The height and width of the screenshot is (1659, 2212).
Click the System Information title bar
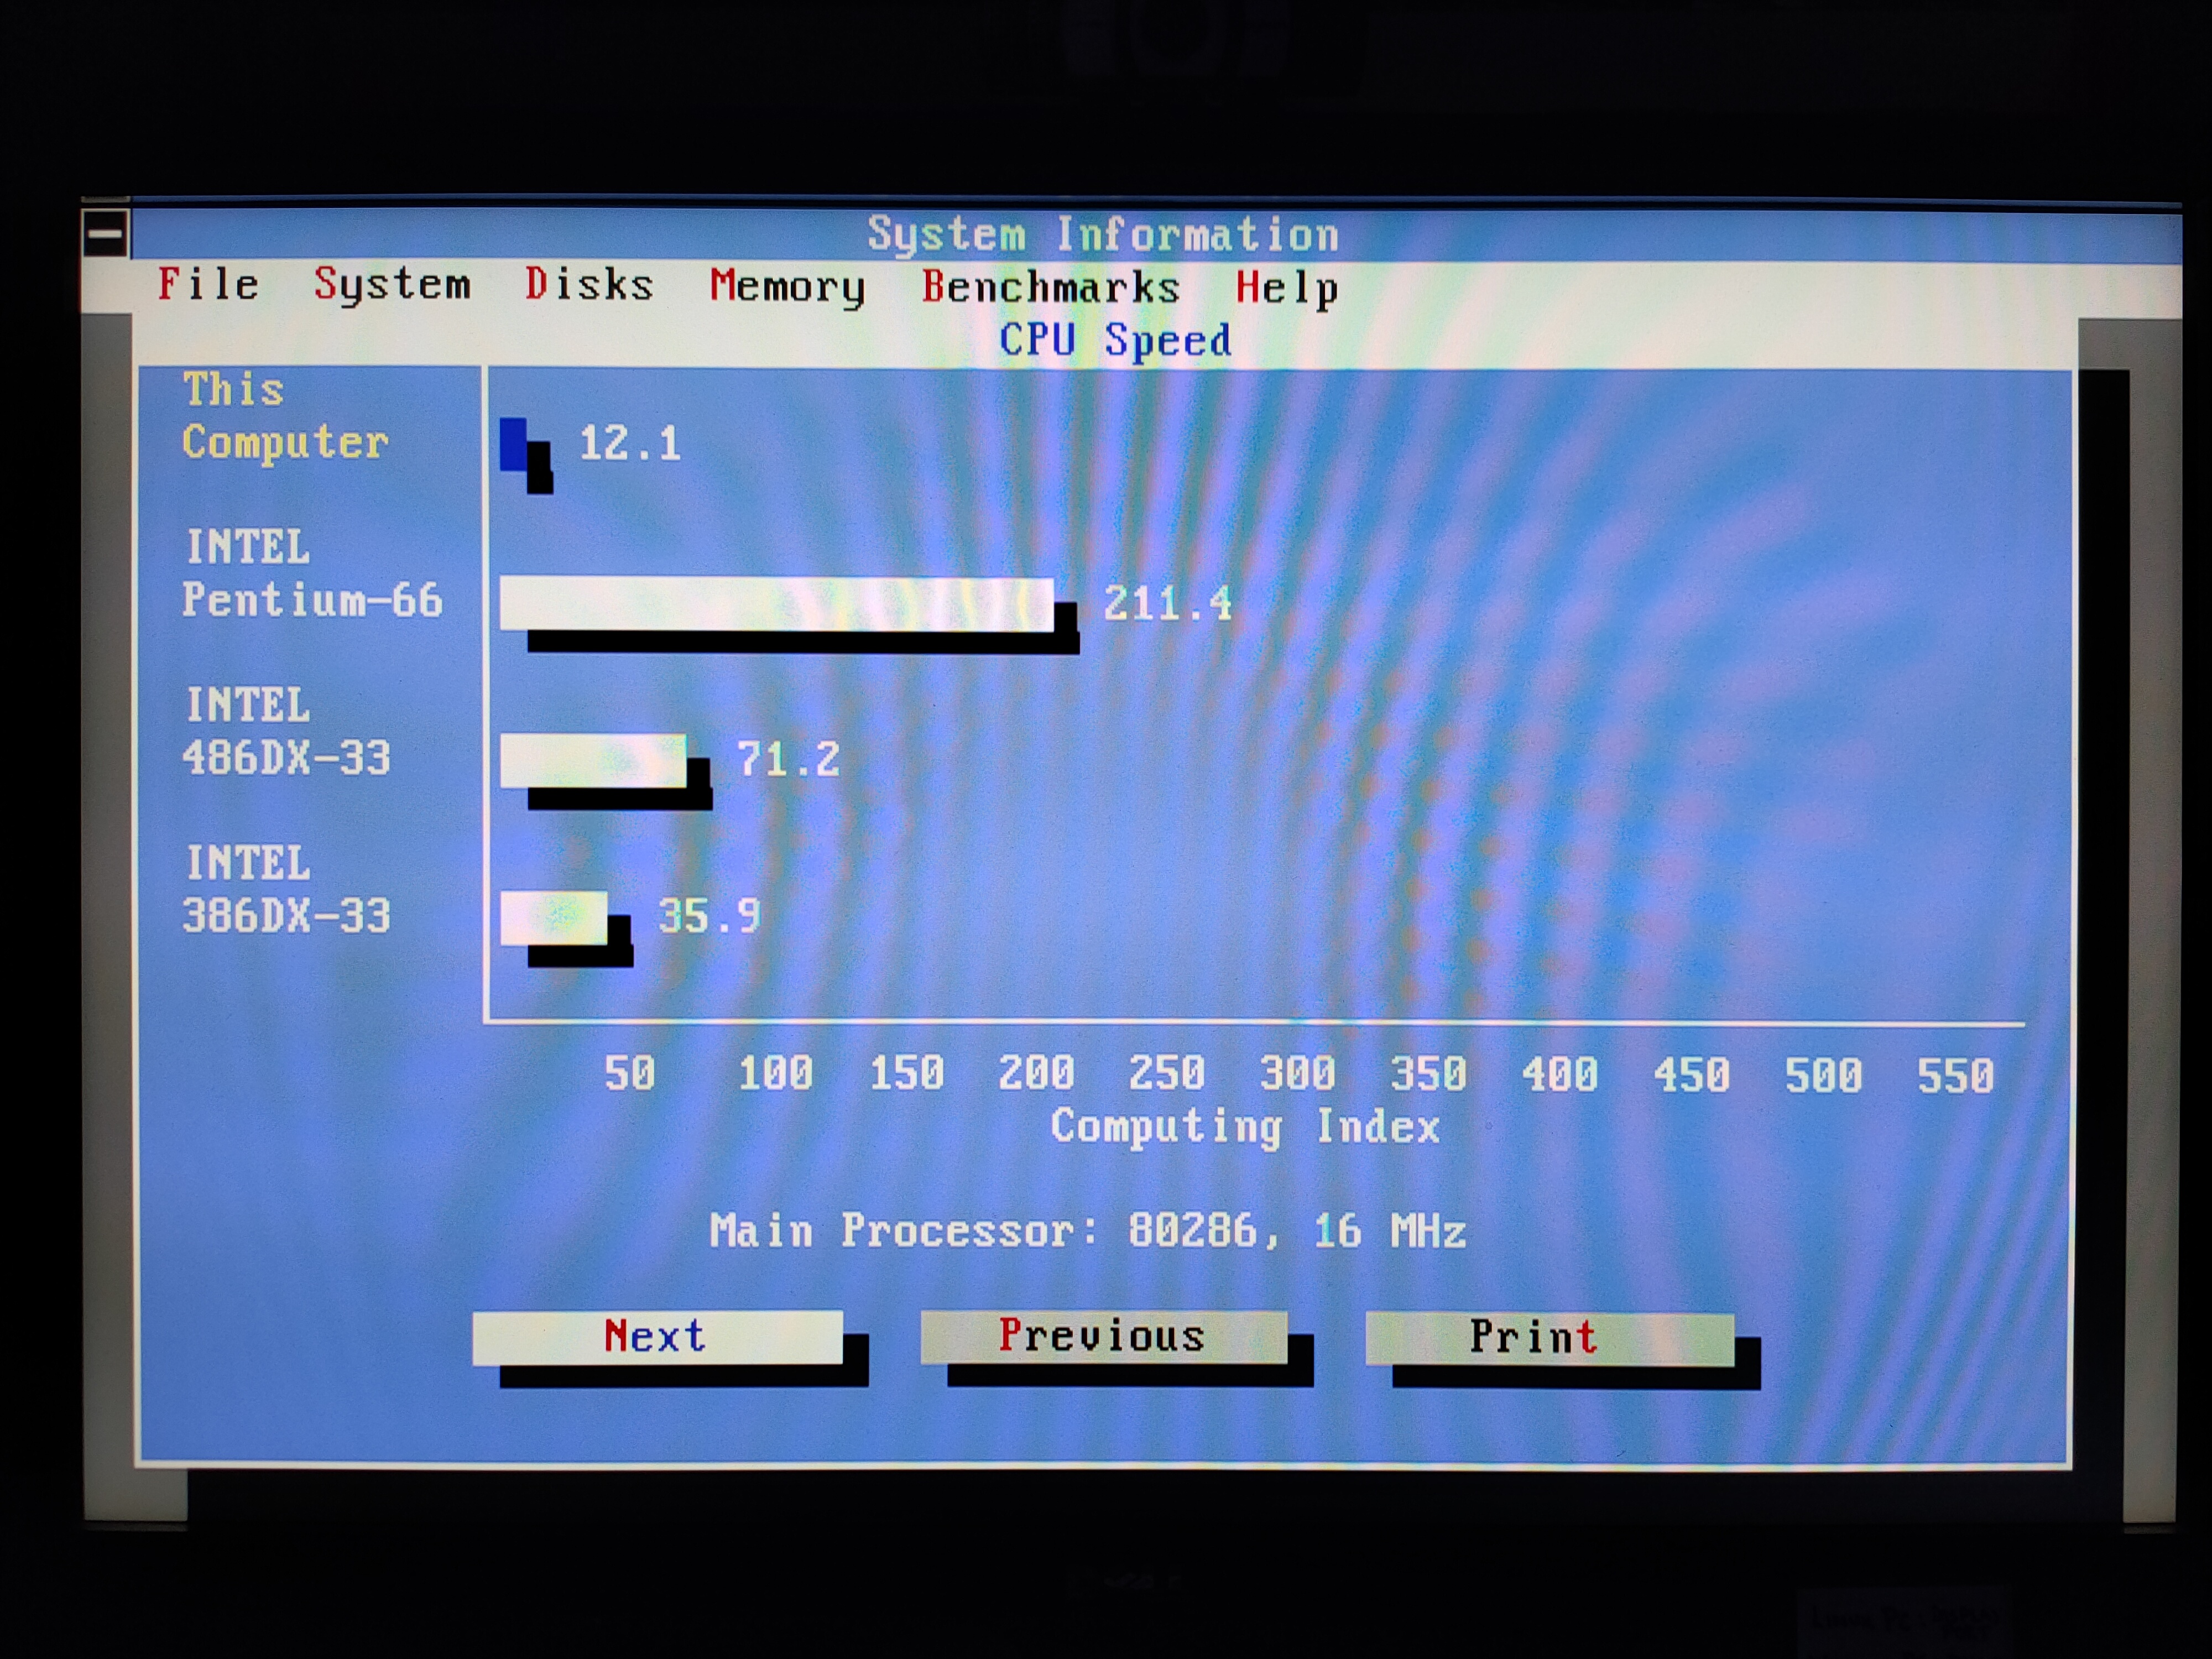1102,236
